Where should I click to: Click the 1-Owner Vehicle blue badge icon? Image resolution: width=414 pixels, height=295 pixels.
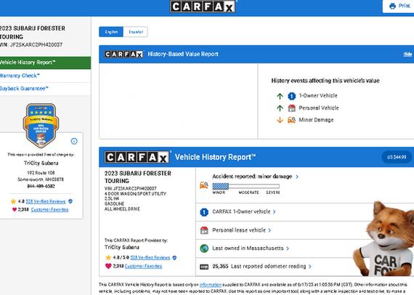291,96
